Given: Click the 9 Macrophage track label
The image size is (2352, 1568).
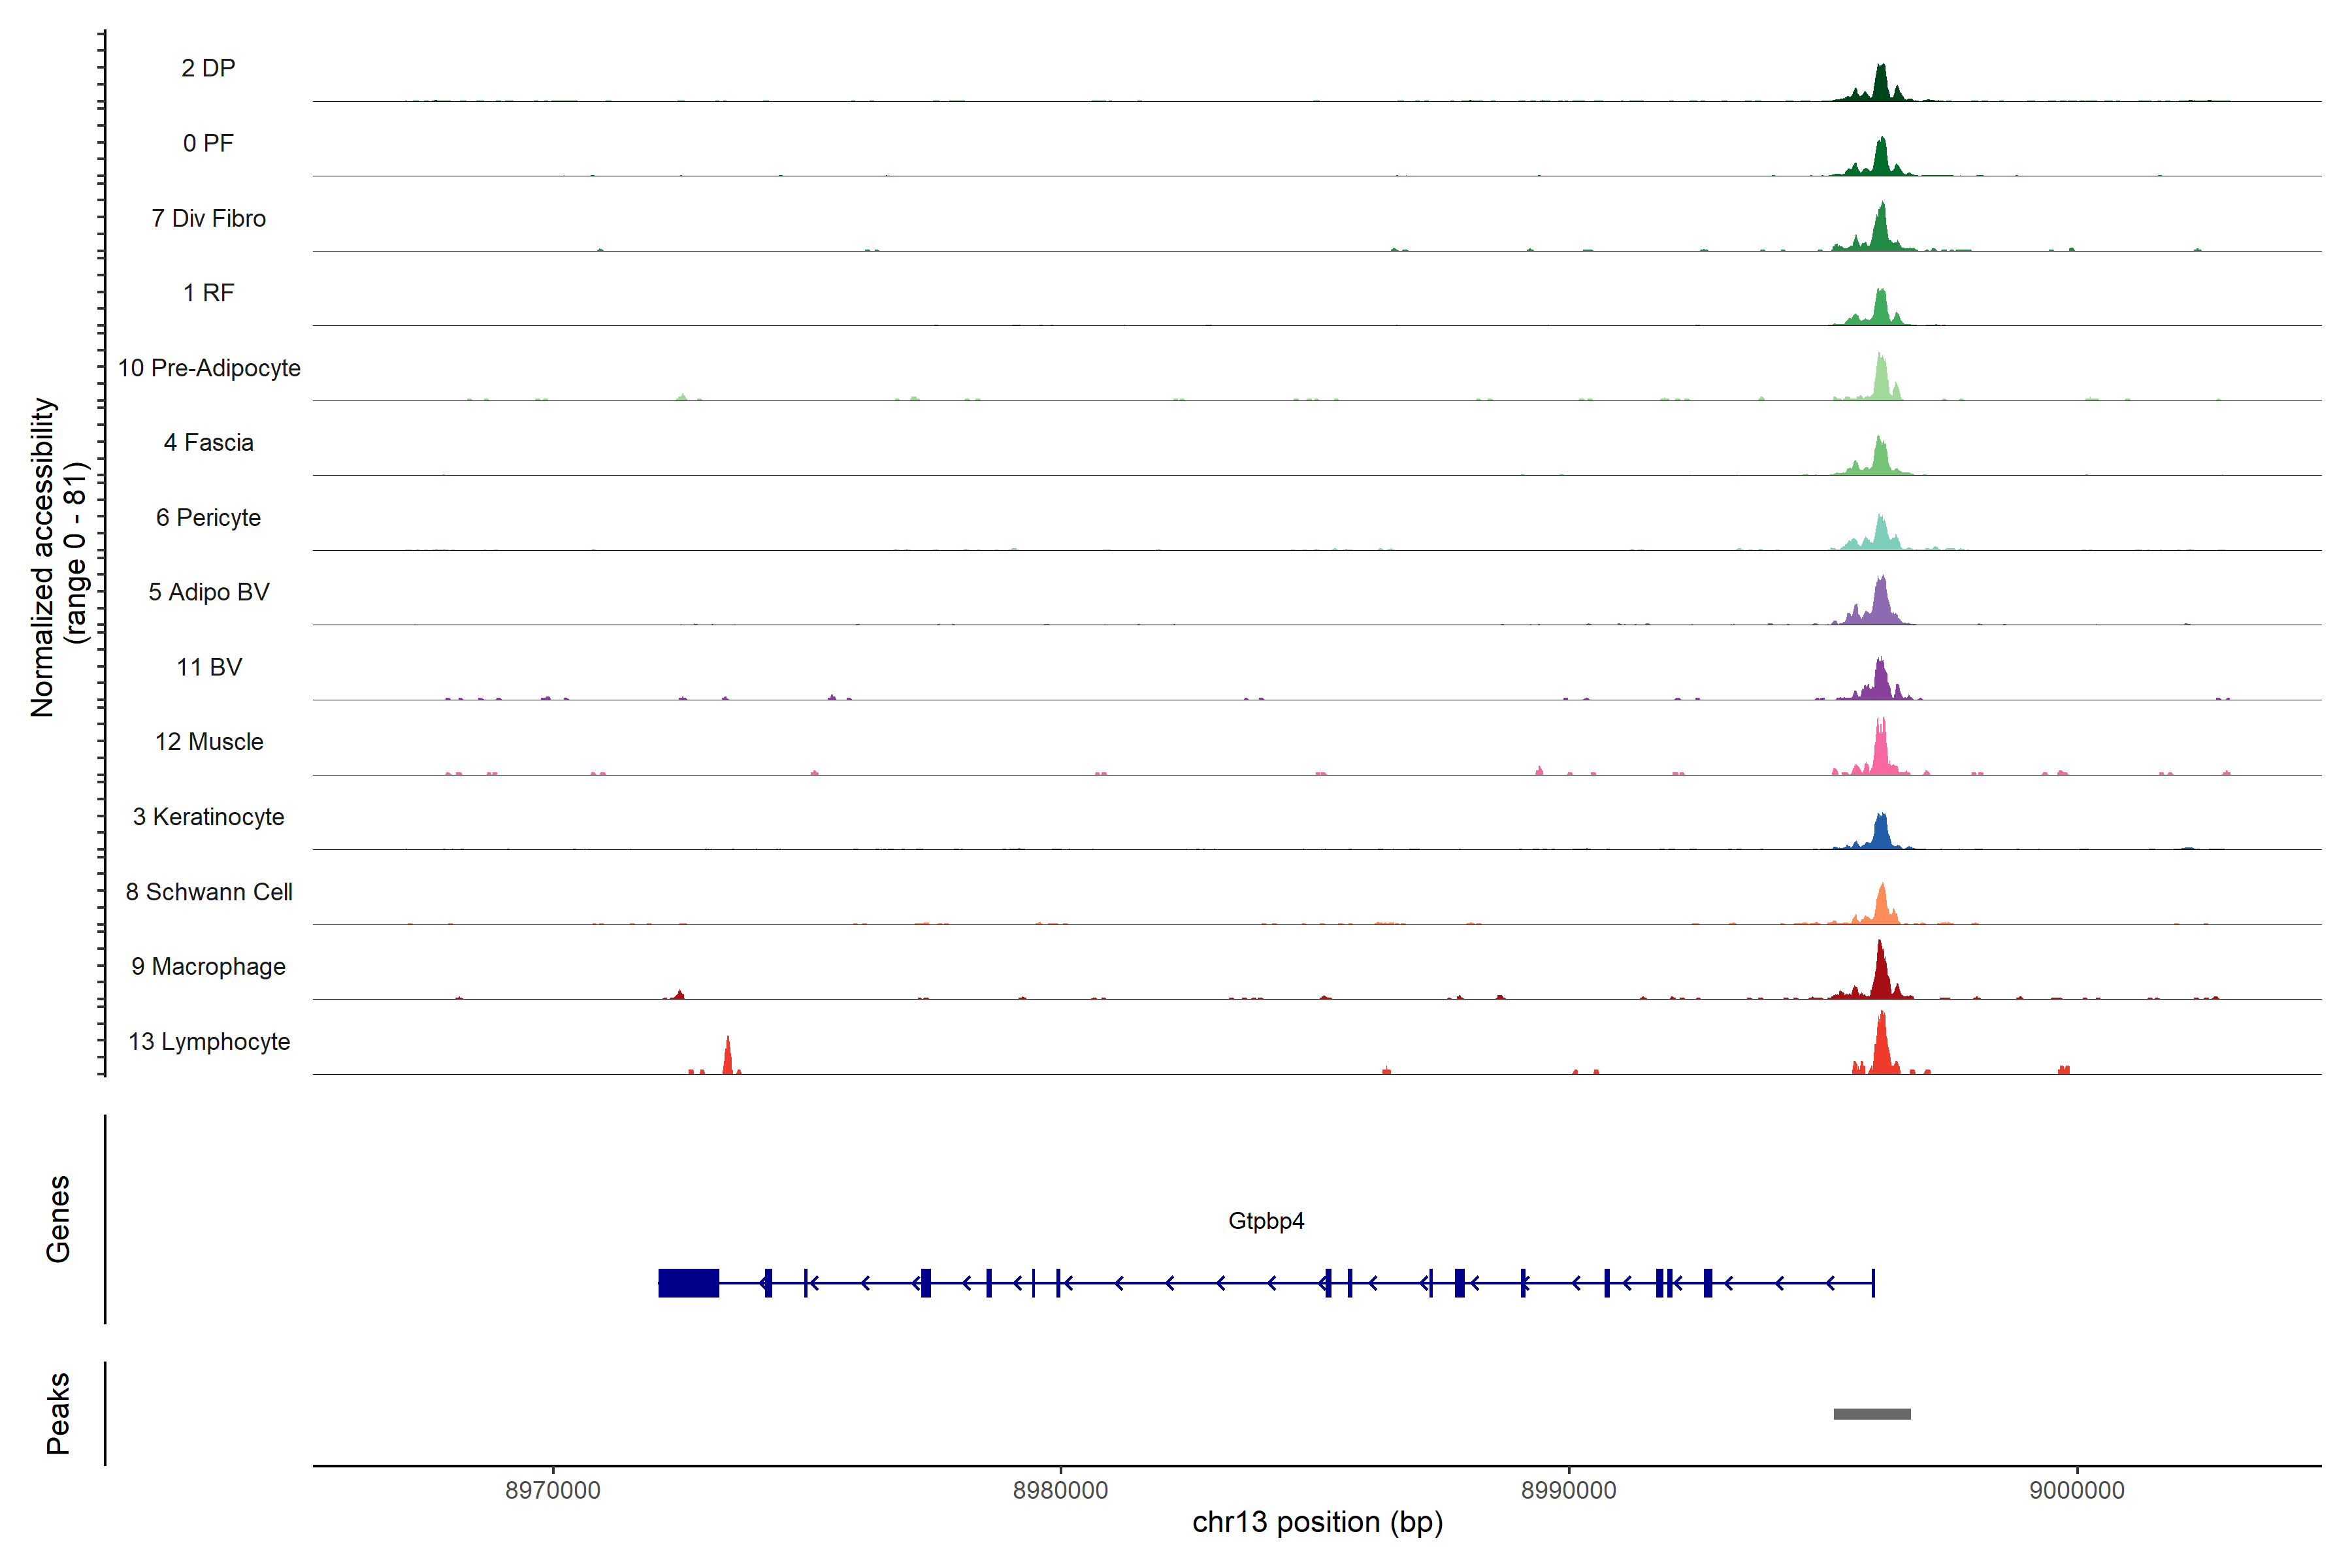Looking at the screenshot, I should [x=208, y=966].
